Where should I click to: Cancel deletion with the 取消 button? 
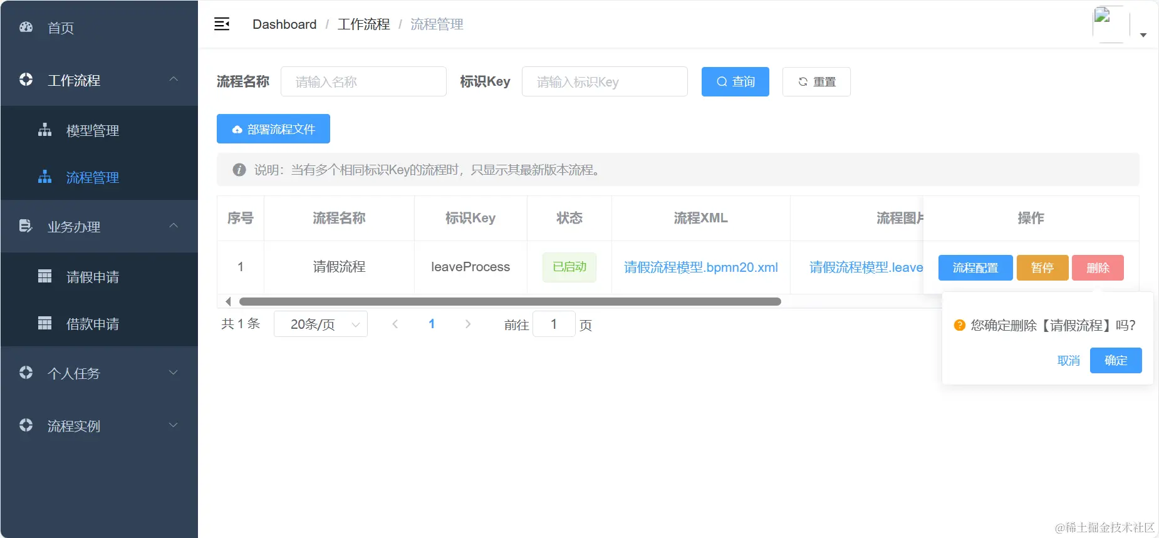click(1068, 360)
